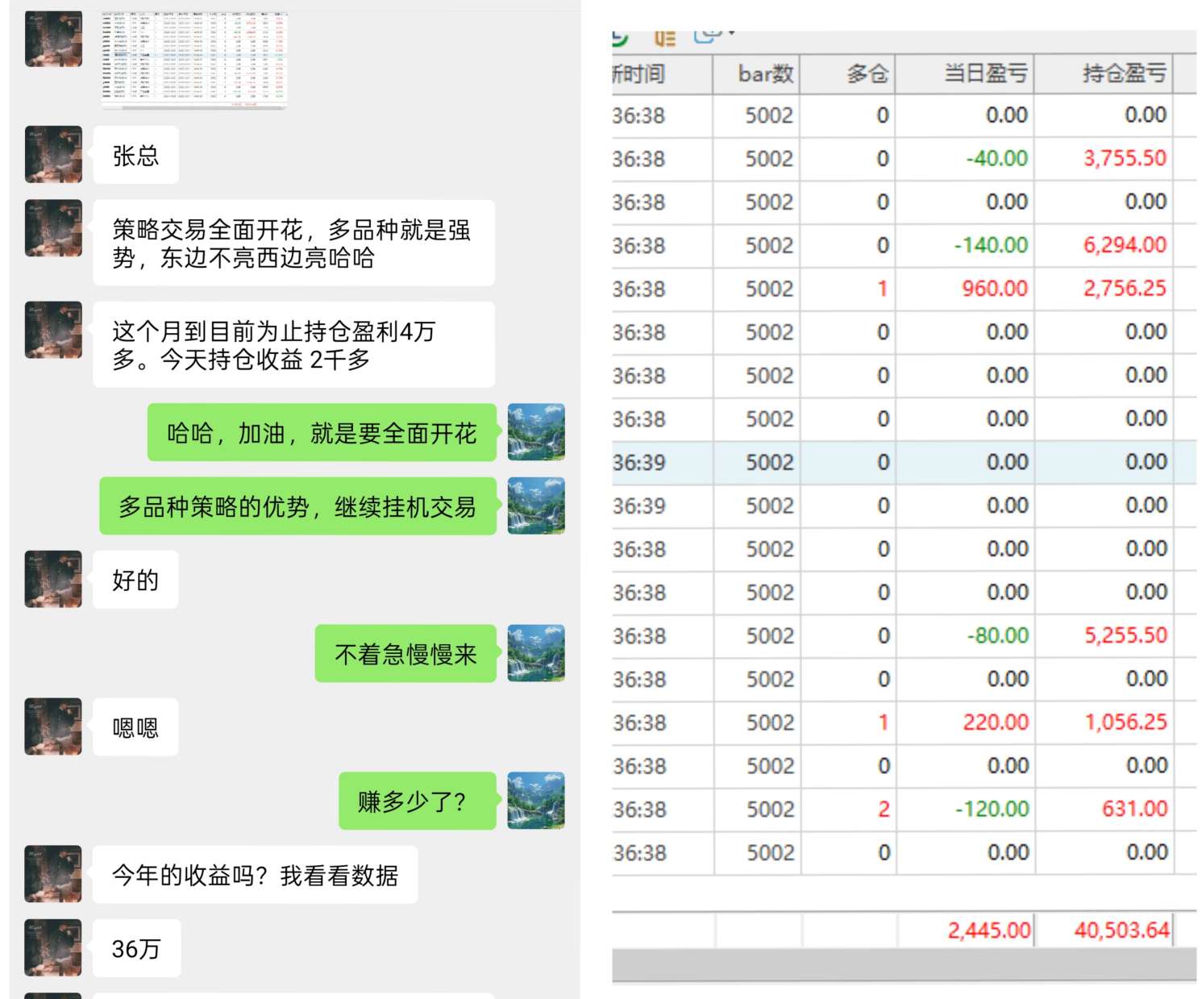
Task: Select the 5,255.50 position P&L cell
Action: coord(1104,635)
